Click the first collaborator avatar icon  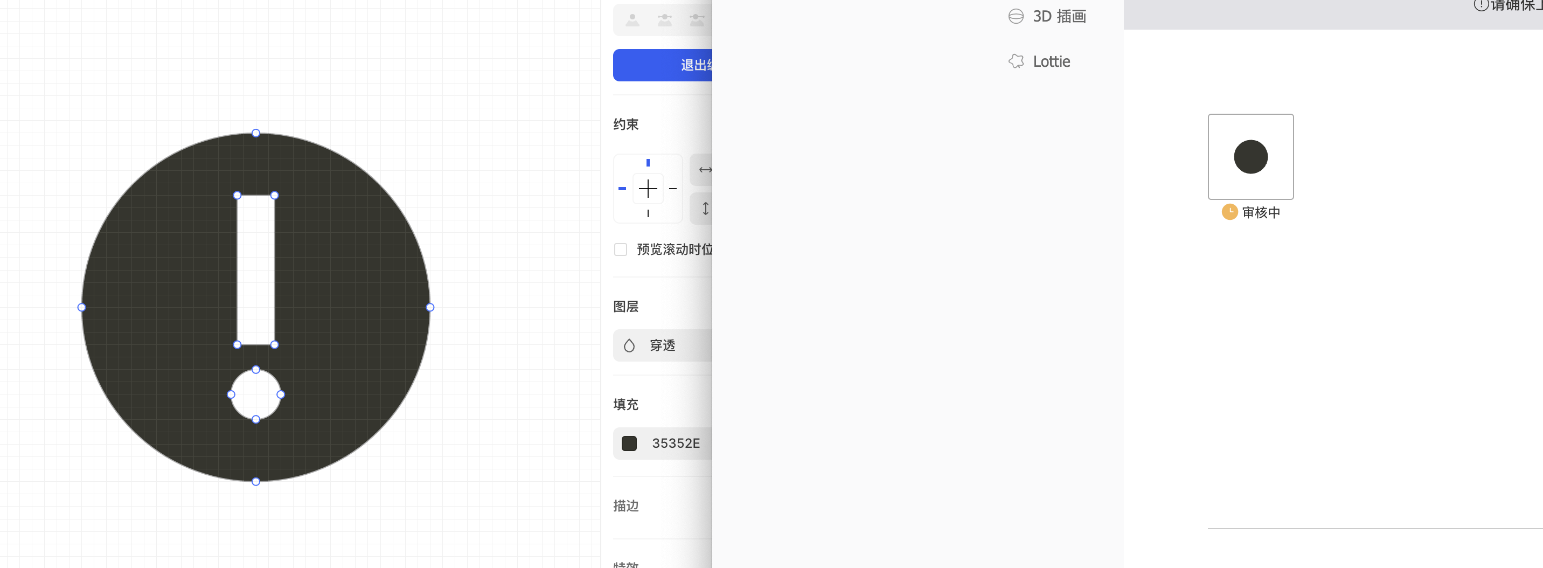pyautogui.click(x=632, y=20)
